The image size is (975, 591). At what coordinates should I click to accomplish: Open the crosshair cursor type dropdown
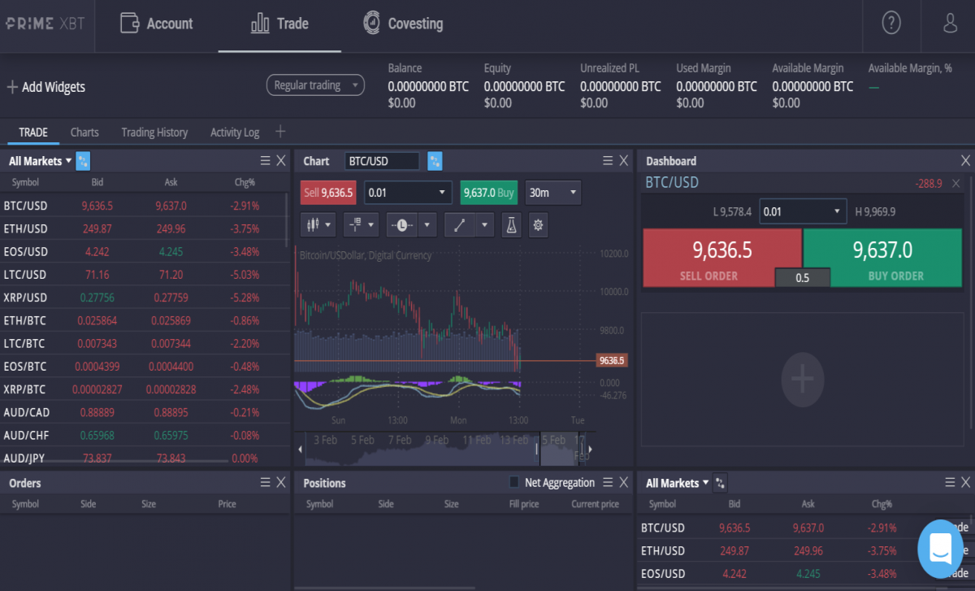point(362,224)
